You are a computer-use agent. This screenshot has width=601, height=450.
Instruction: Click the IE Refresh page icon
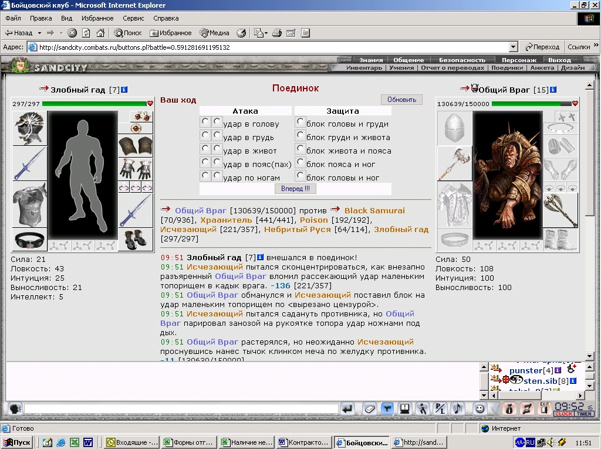click(x=86, y=33)
